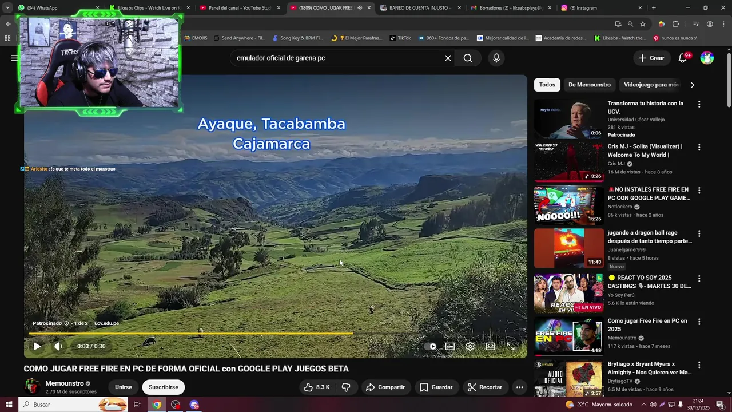Open the Chrome zoom magnifier icon
This screenshot has height=412, width=732.
click(630, 24)
